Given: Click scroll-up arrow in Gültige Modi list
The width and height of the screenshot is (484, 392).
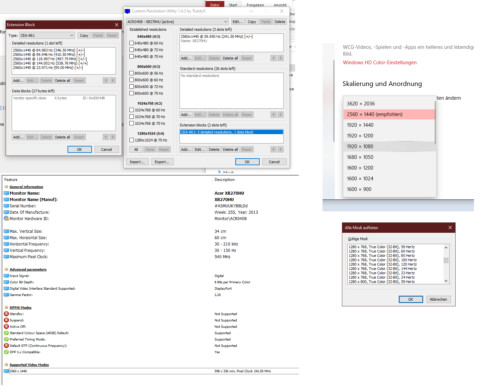Looking at the screenshot, I should (x=446, y=247).
